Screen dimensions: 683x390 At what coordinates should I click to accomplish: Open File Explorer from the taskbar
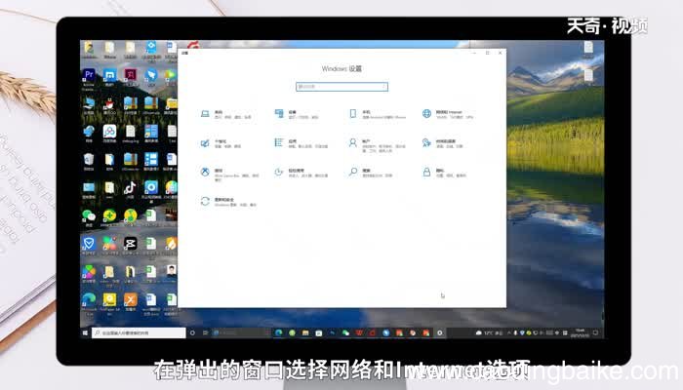click(305, 333)
